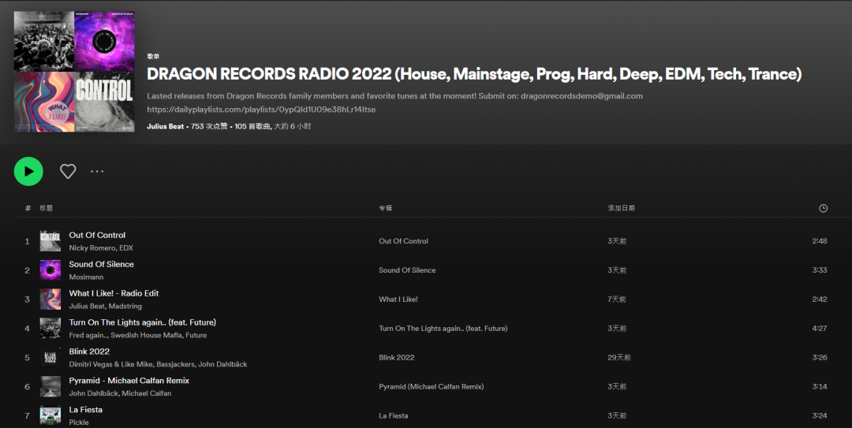
Task: Click the 3:33 duration of Sound Of Silence
Action: pos(820,270)
